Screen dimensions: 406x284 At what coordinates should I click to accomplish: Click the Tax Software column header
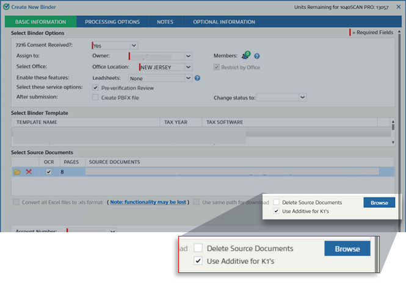(x=289, y=122)
